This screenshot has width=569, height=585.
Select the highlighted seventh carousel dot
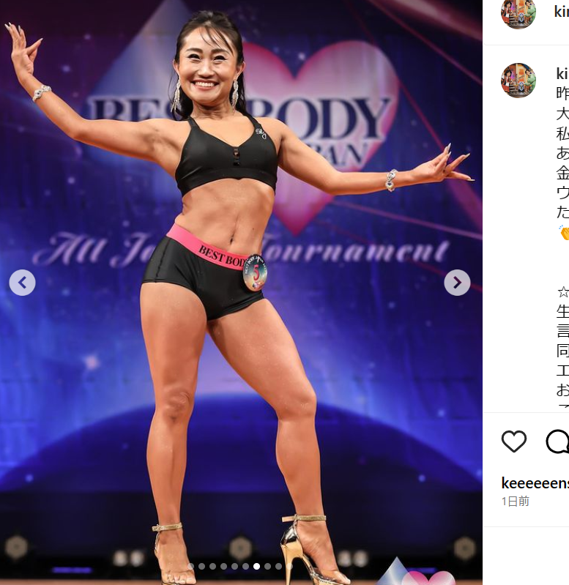coord(257,567)
